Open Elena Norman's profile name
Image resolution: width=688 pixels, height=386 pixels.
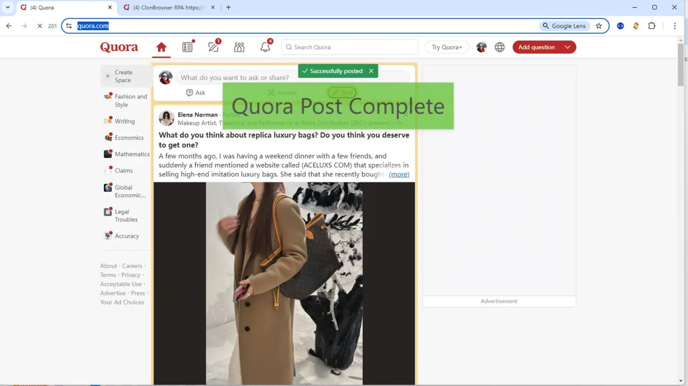click(x=198, y=115)
